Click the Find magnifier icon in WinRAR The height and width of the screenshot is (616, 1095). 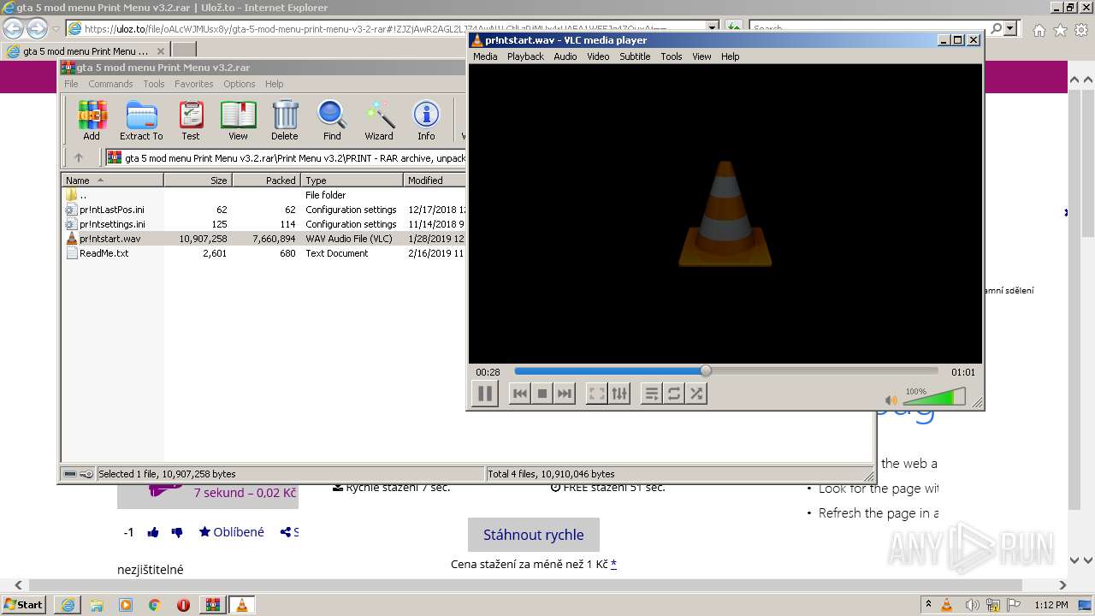tap(332, 120)
